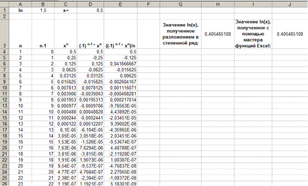Click cell H3 with value 0,405465108

[218, 34]
